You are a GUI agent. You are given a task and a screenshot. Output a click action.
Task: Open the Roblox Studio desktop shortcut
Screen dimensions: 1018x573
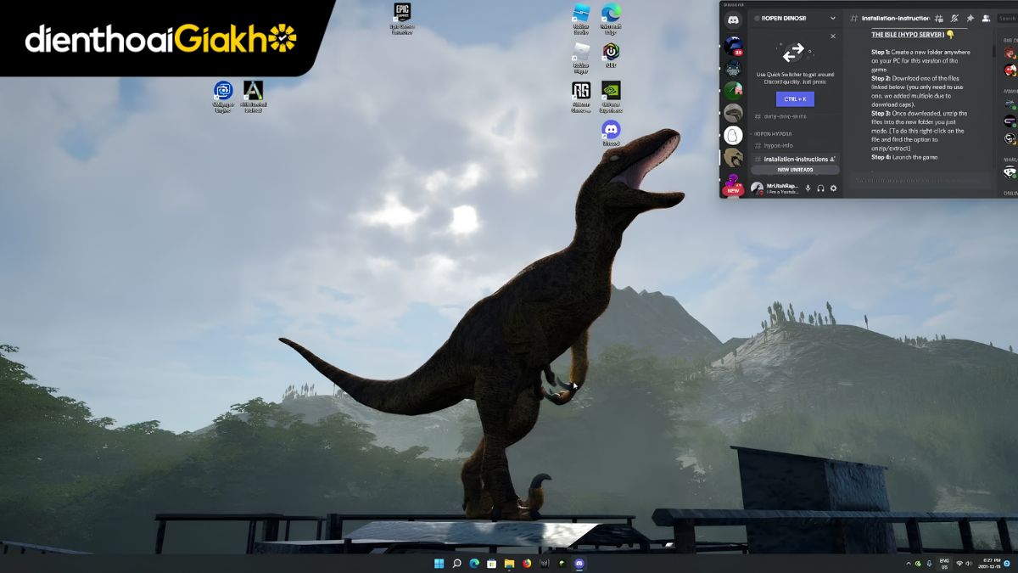[x=581, y=20]
